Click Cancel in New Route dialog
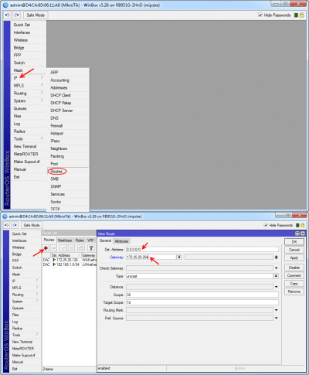The image size is (309, 375). tap(294, 250)
